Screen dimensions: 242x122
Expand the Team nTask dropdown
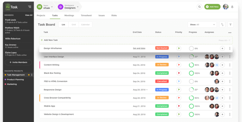pos(52,7)
